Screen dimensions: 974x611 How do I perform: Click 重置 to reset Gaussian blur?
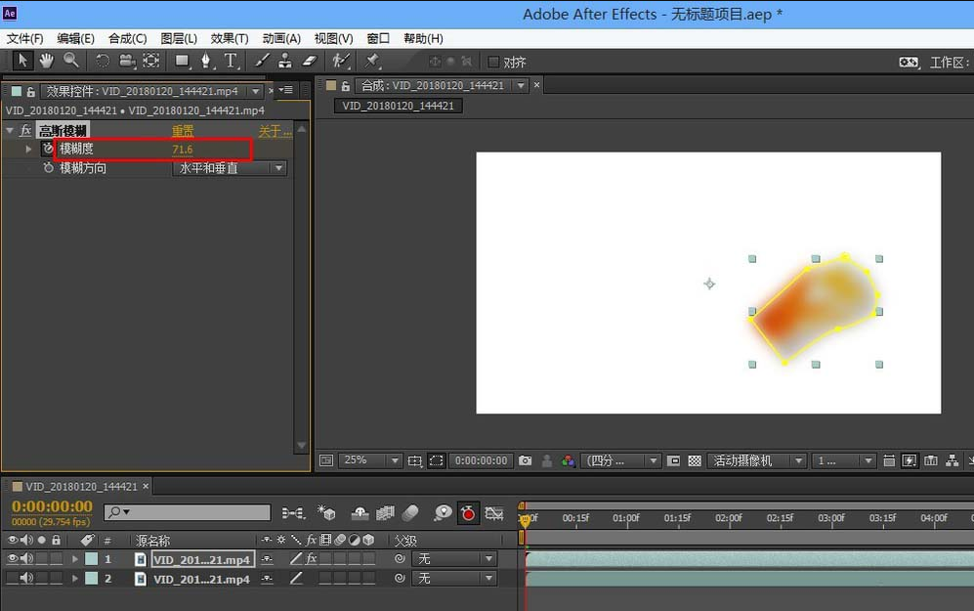(x=183, y=131)
